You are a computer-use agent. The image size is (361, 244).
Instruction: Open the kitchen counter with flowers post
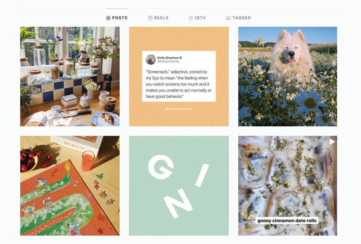70,76
